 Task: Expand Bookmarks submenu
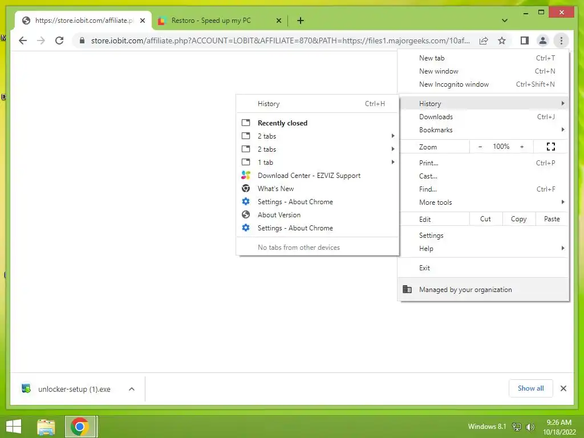tap(484, 129)
